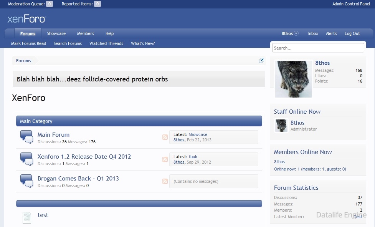The width and height of the screenshot is (375, 227).
Task: Click Log Out
Action: tap(352, 33)
